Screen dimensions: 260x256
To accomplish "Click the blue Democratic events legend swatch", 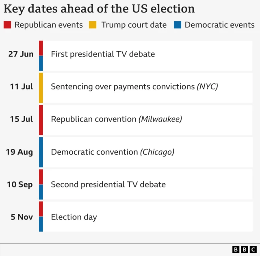I will [178, 25].
